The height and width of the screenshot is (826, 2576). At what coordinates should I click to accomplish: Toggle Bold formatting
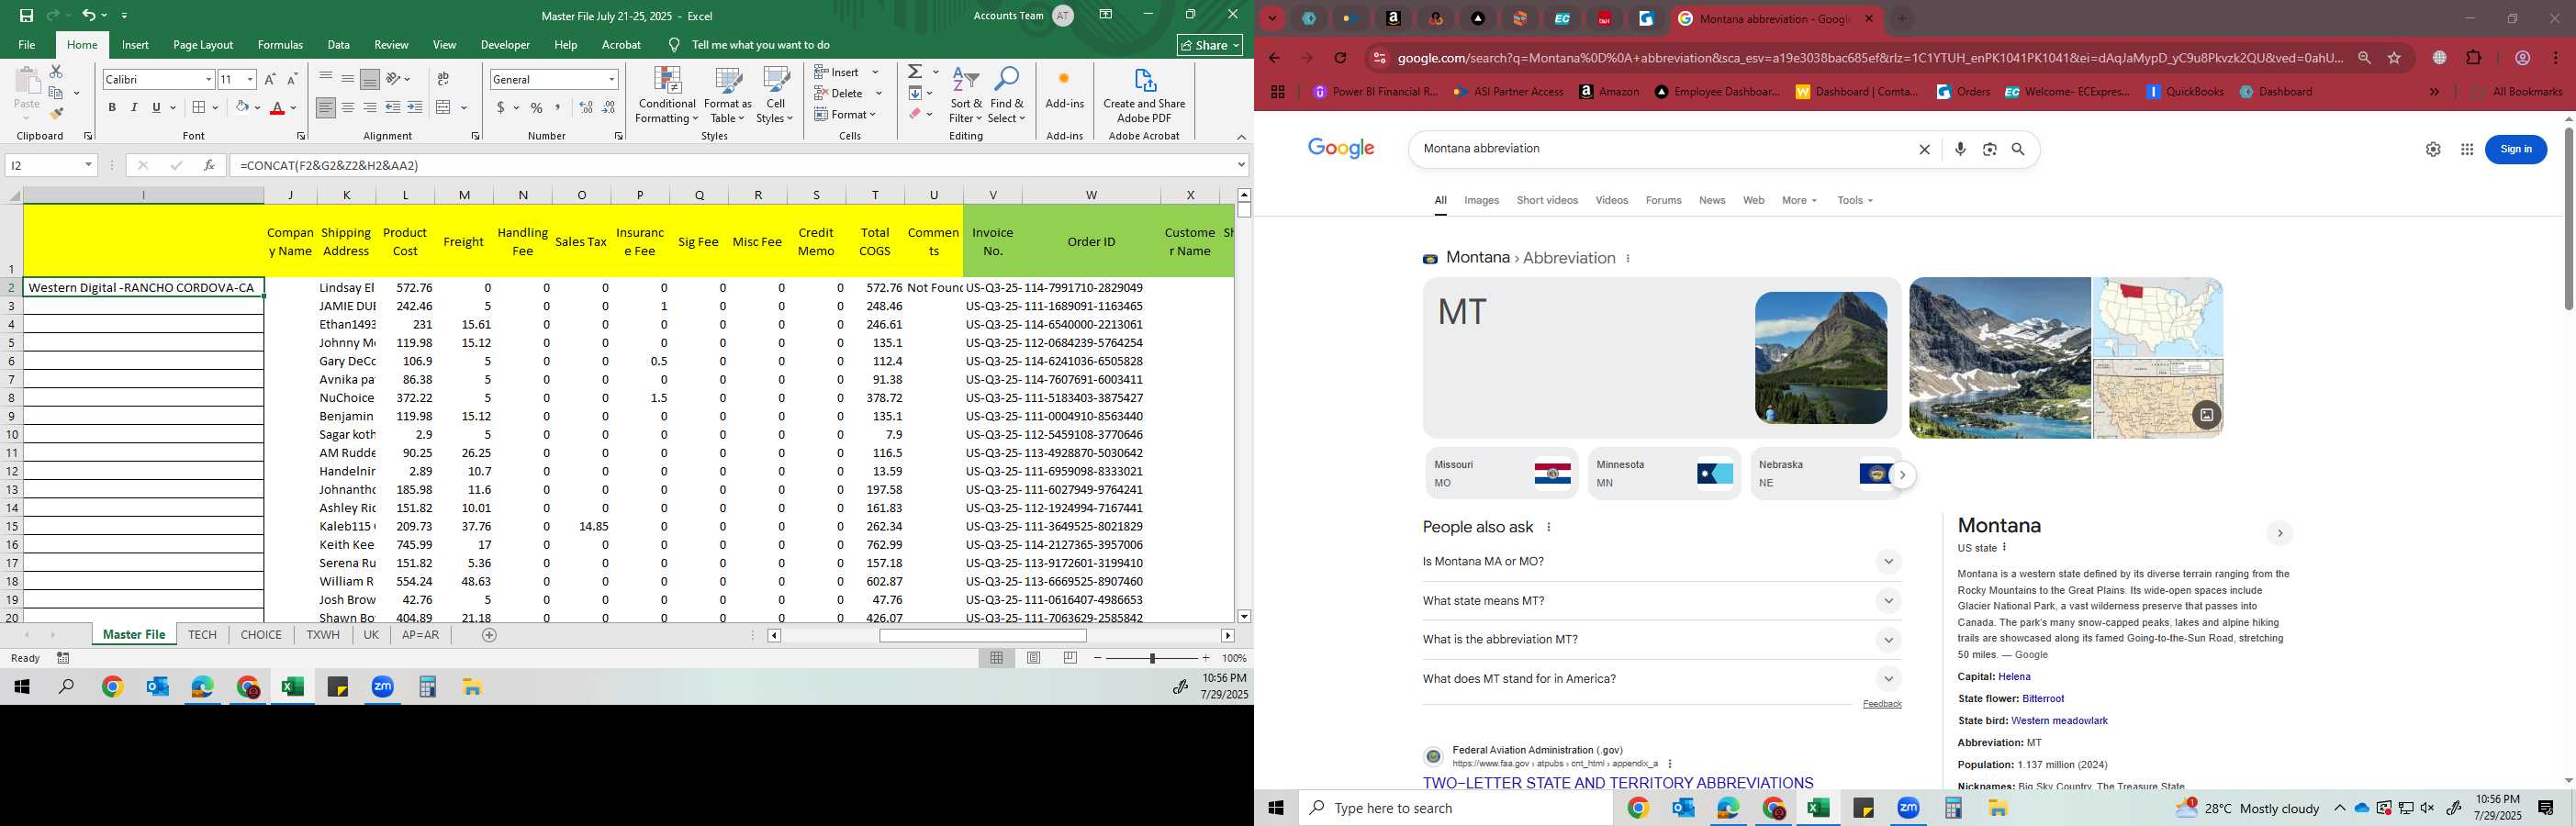tap(112, 107)
